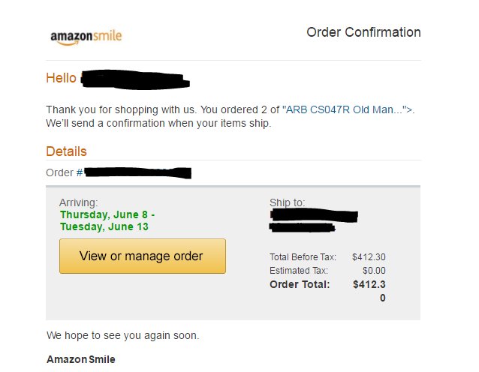Viewport: 479px width, 372px height.
Task: Click the bold Order Total label
Action: coord(300,284)
